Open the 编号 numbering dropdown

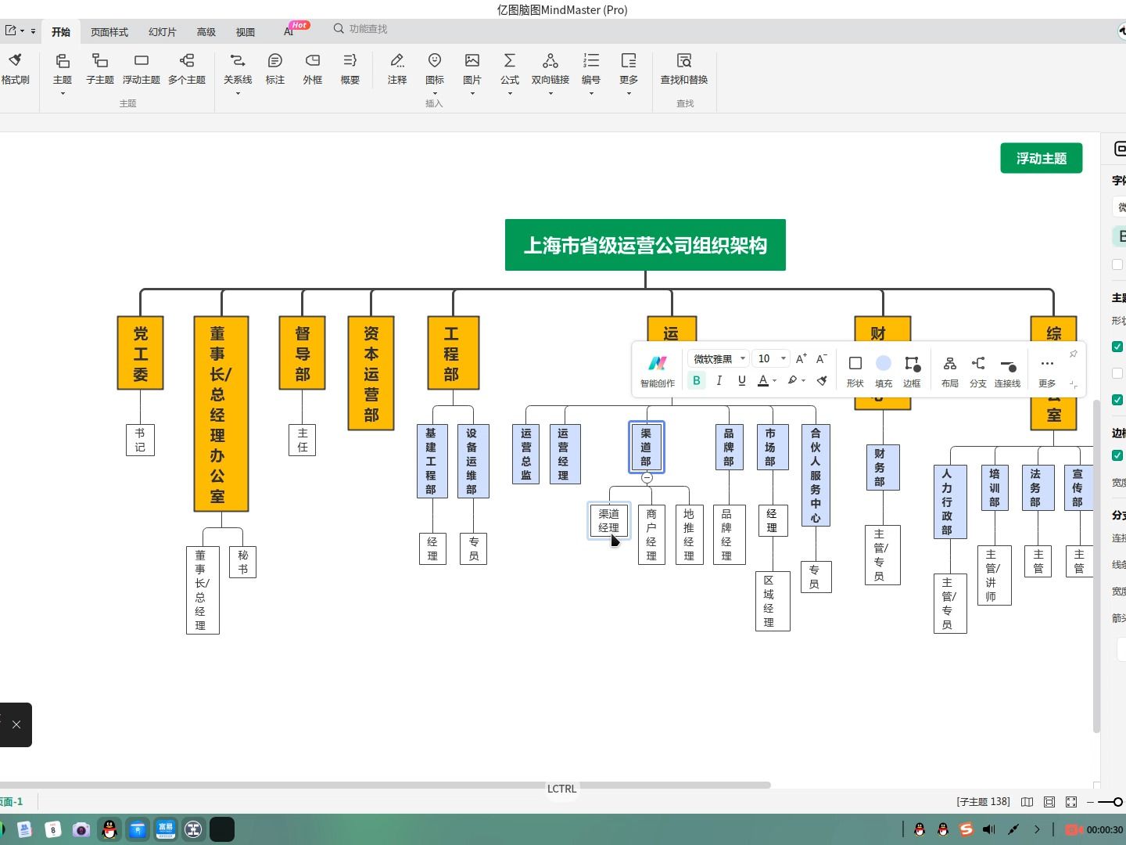click(x=591, y=94)
